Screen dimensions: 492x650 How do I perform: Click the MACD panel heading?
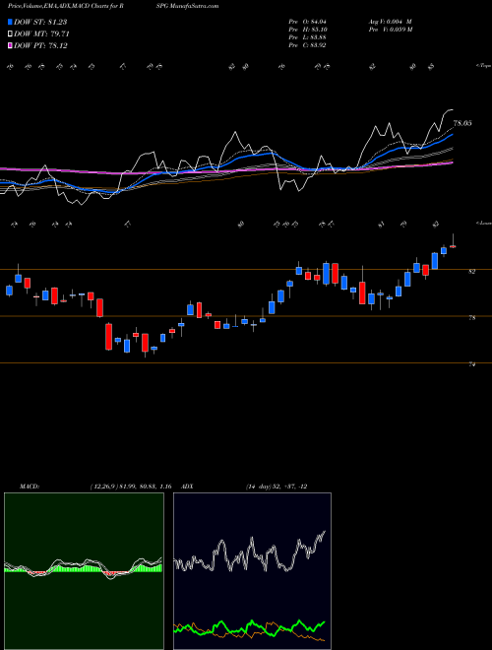[29, 487]
